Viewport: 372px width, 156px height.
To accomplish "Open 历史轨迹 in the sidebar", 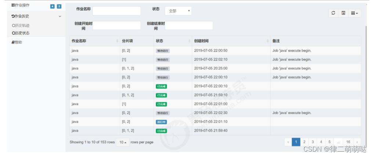I will (x=21, y=25).
